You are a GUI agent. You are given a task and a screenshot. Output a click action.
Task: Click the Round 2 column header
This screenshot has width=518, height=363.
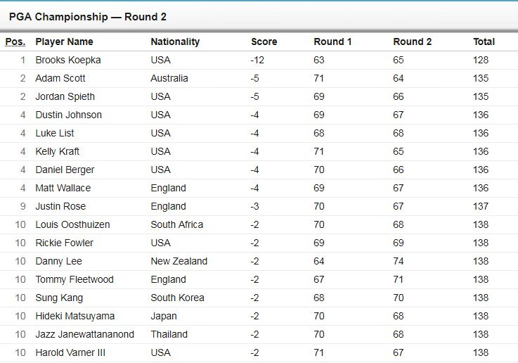pos(413,42)
